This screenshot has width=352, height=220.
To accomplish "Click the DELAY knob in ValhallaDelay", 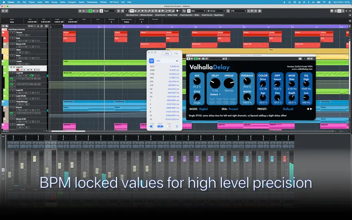I will [215, 83].
